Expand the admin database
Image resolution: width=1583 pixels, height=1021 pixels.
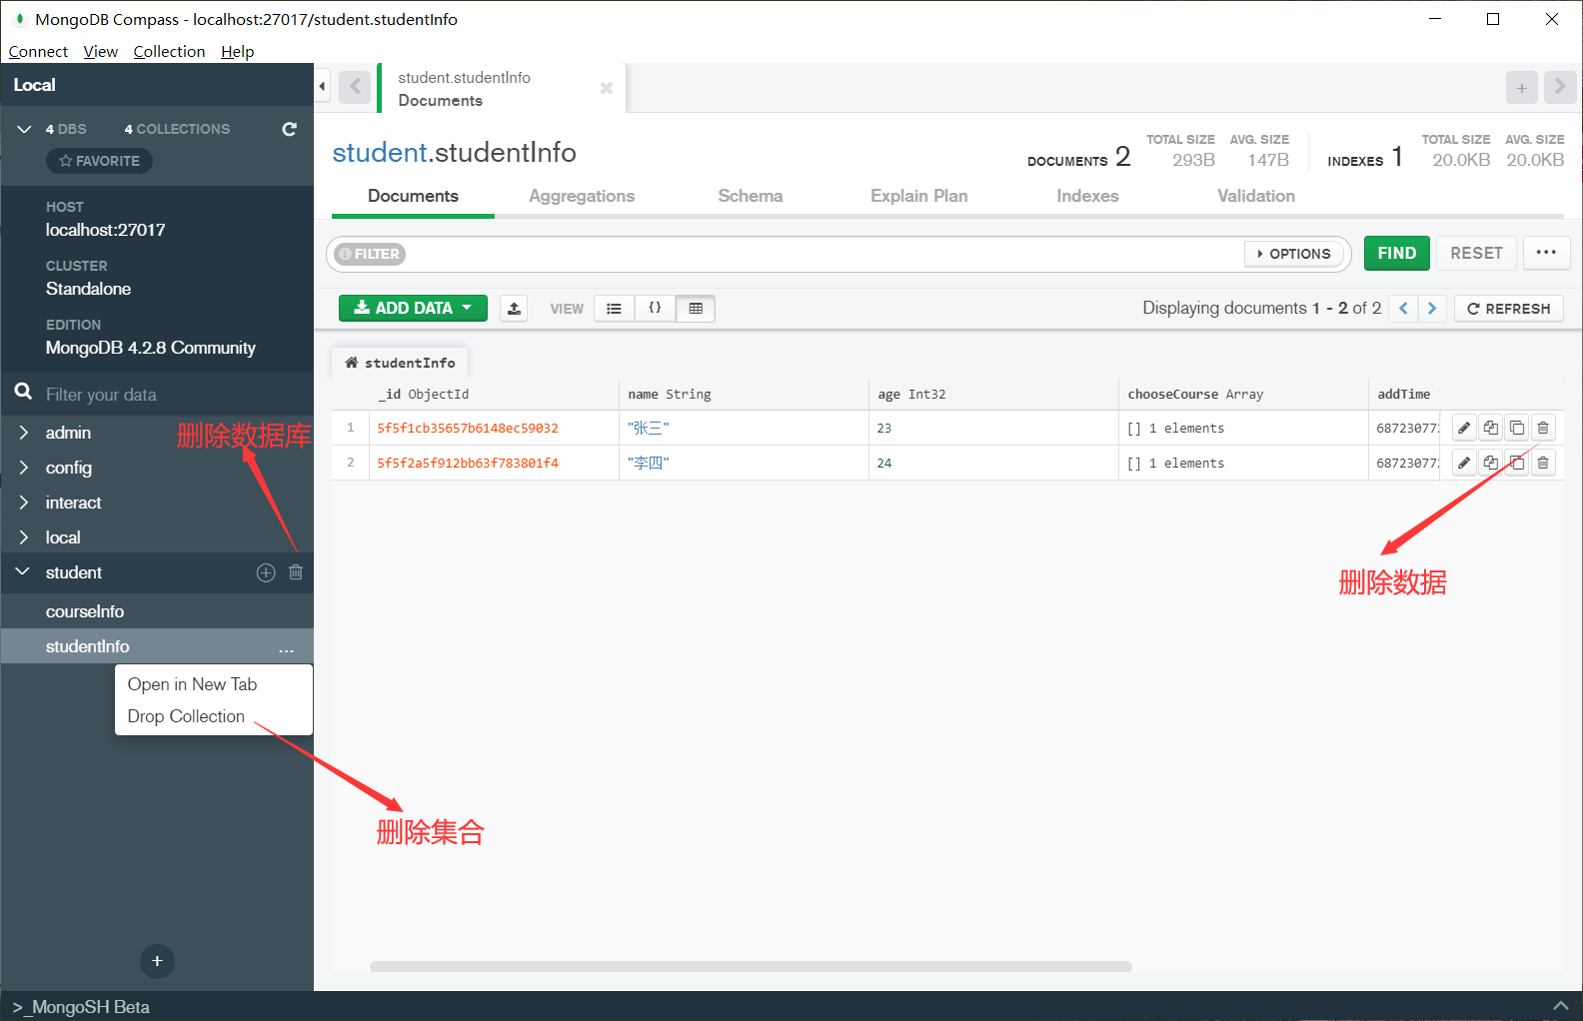[24, 433]
